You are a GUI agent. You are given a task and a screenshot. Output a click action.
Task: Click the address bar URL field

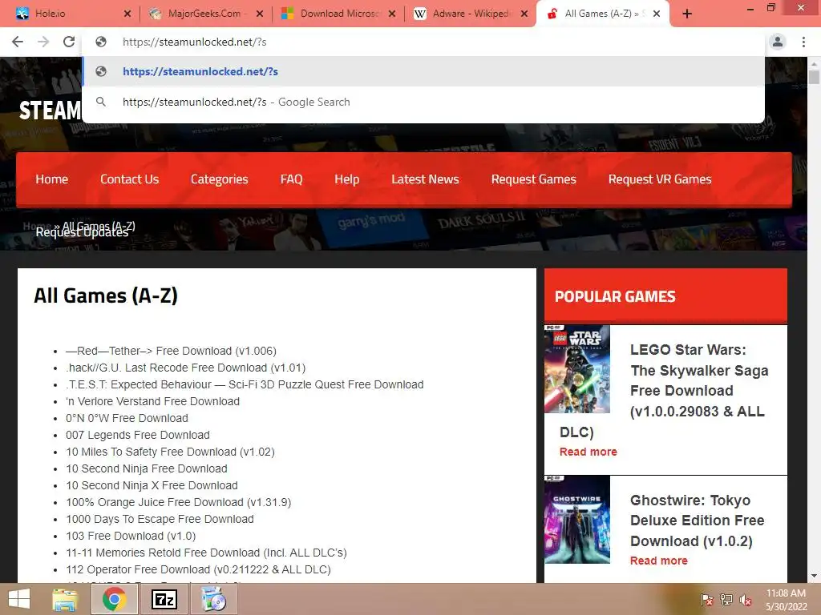pos(423,42)
